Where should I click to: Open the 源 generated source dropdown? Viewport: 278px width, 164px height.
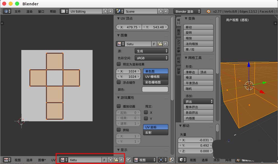[x=151, y=51]
